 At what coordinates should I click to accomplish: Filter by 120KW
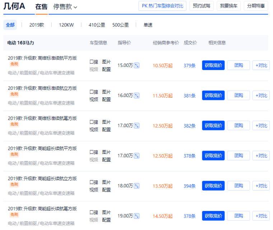pos(66,25)
